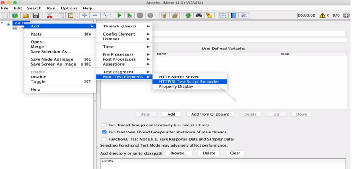Image resolution: width=352 pixels, height=169 pixels.
Task: Expand the Pre Processors submenu
Action: [124, 55]
